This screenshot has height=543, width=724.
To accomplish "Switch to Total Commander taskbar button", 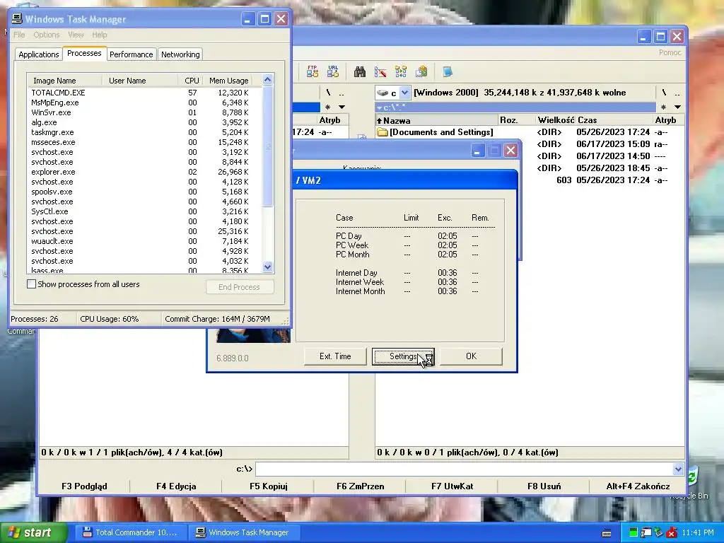I will pyautogui.click(x=131, y=532).
